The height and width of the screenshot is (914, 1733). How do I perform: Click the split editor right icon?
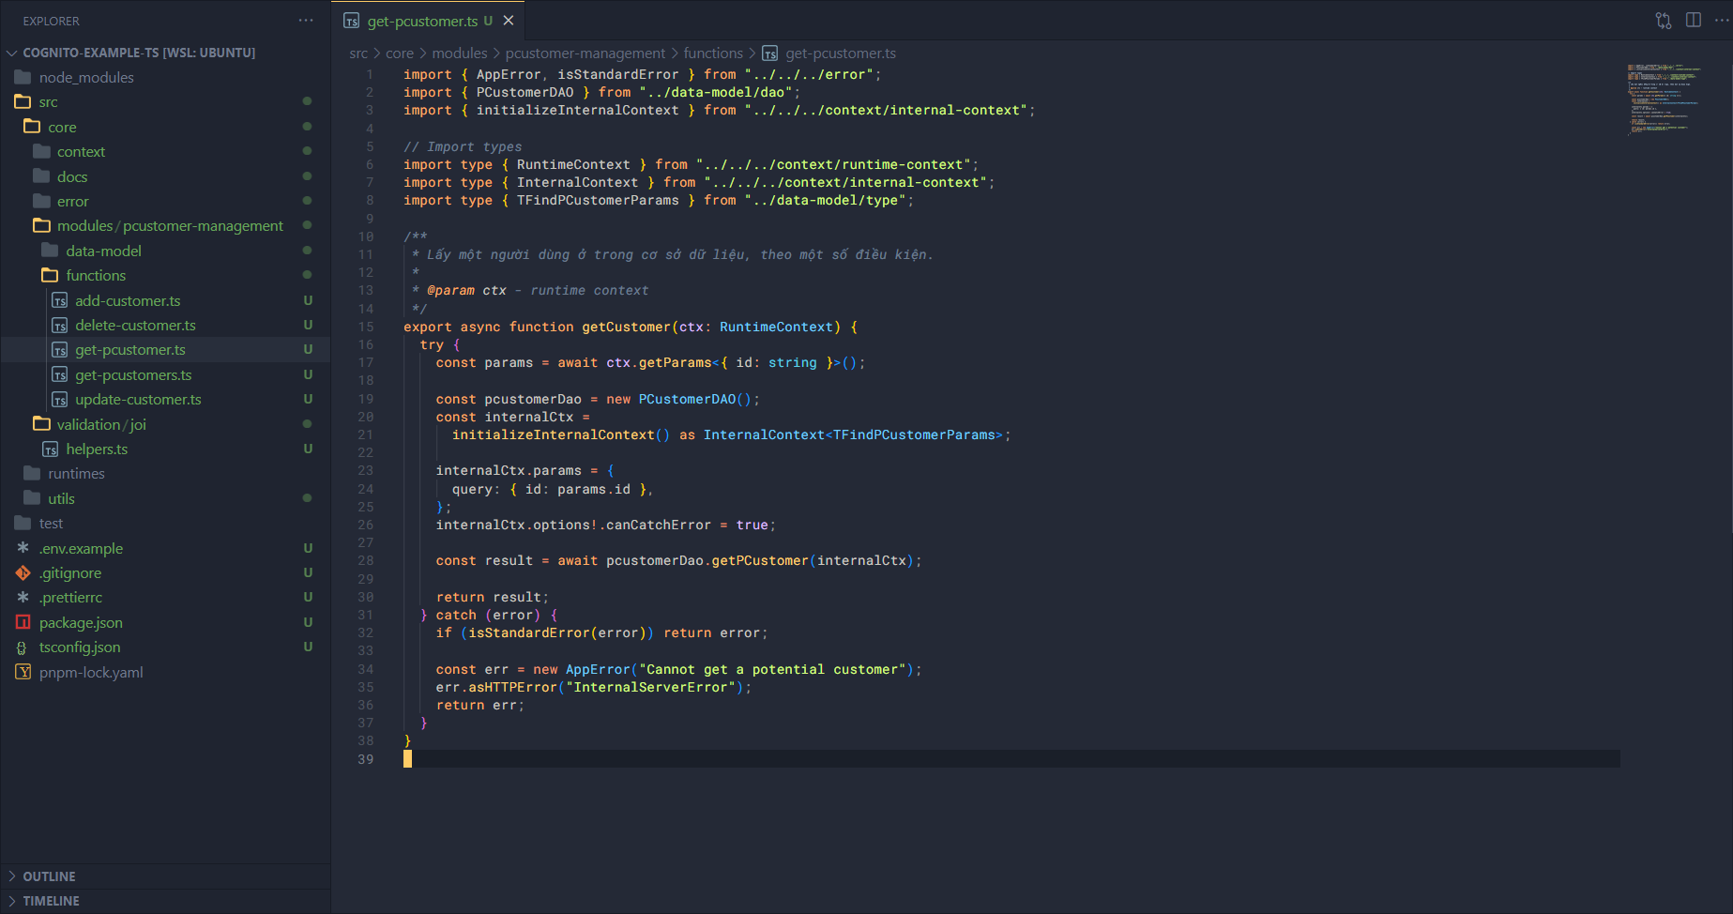pos(1693,21)
